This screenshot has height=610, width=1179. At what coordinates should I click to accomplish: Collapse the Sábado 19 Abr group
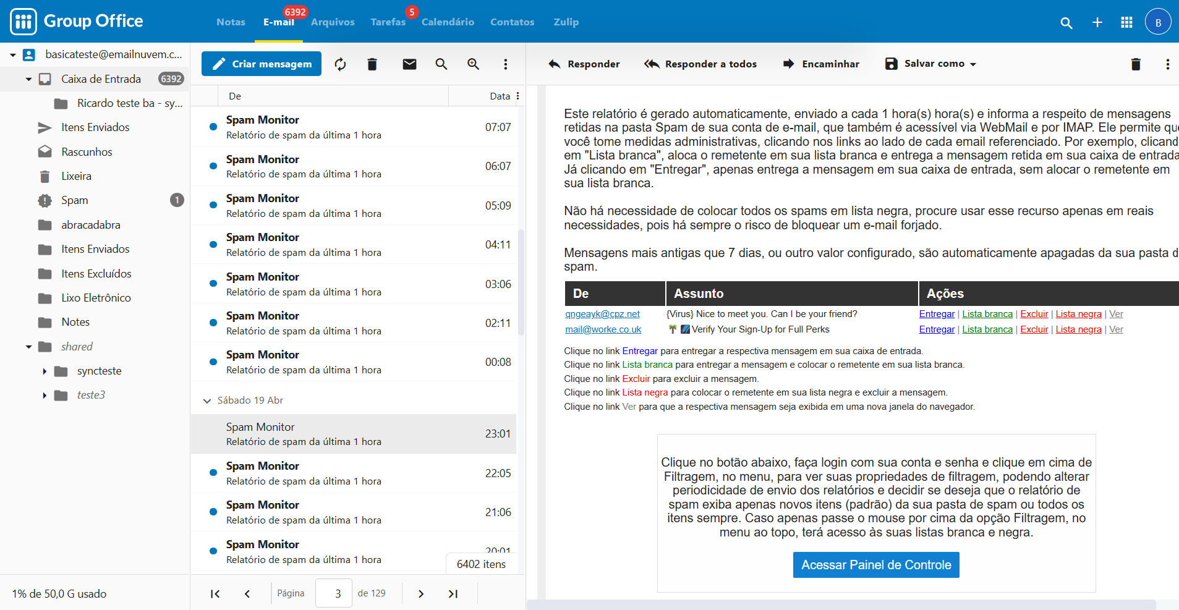[207, 400]
